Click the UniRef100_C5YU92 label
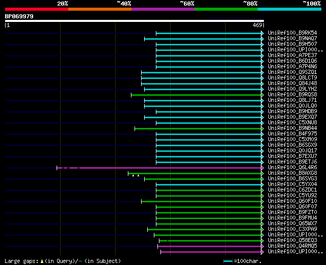326x265 pixels. pyautogui.click(x=292, y=196)
